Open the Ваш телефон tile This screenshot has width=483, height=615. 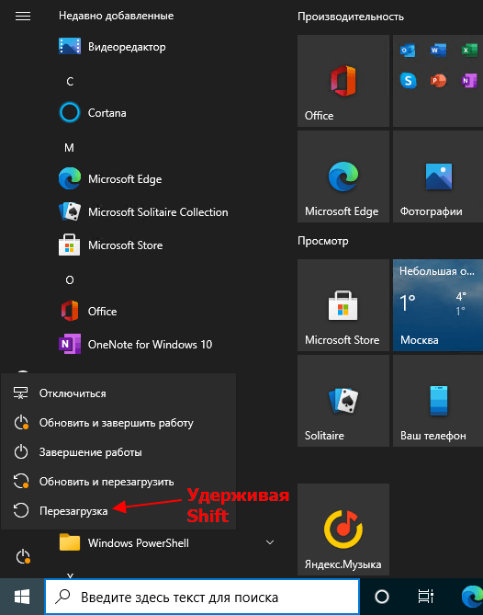pos(438,401)
